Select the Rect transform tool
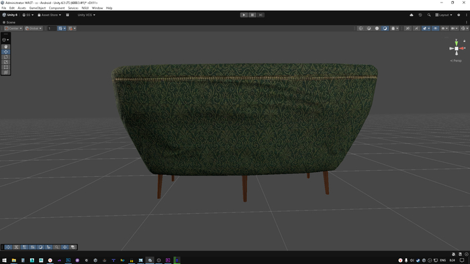 click(x=5, y=67)
